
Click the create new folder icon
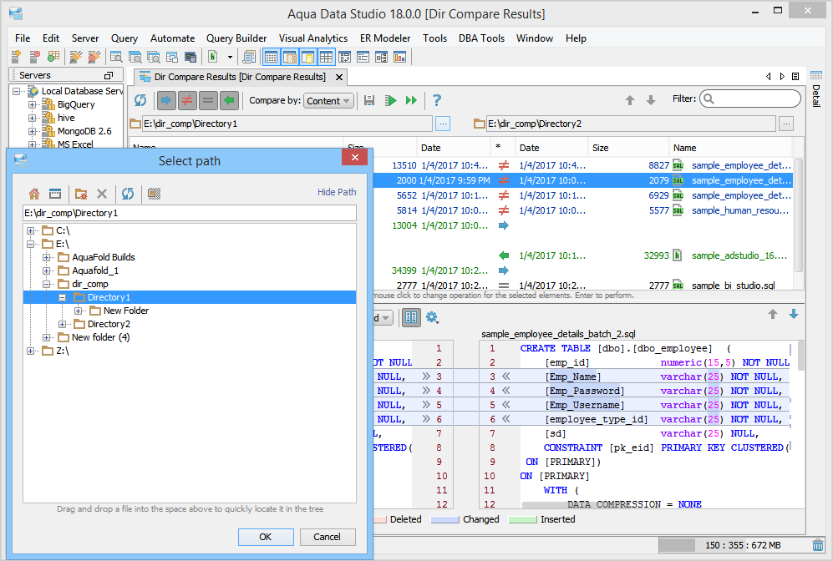tap(81, 194)
